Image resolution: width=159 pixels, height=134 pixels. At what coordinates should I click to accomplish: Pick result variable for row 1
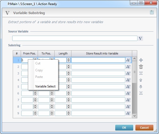pos(128,60)
